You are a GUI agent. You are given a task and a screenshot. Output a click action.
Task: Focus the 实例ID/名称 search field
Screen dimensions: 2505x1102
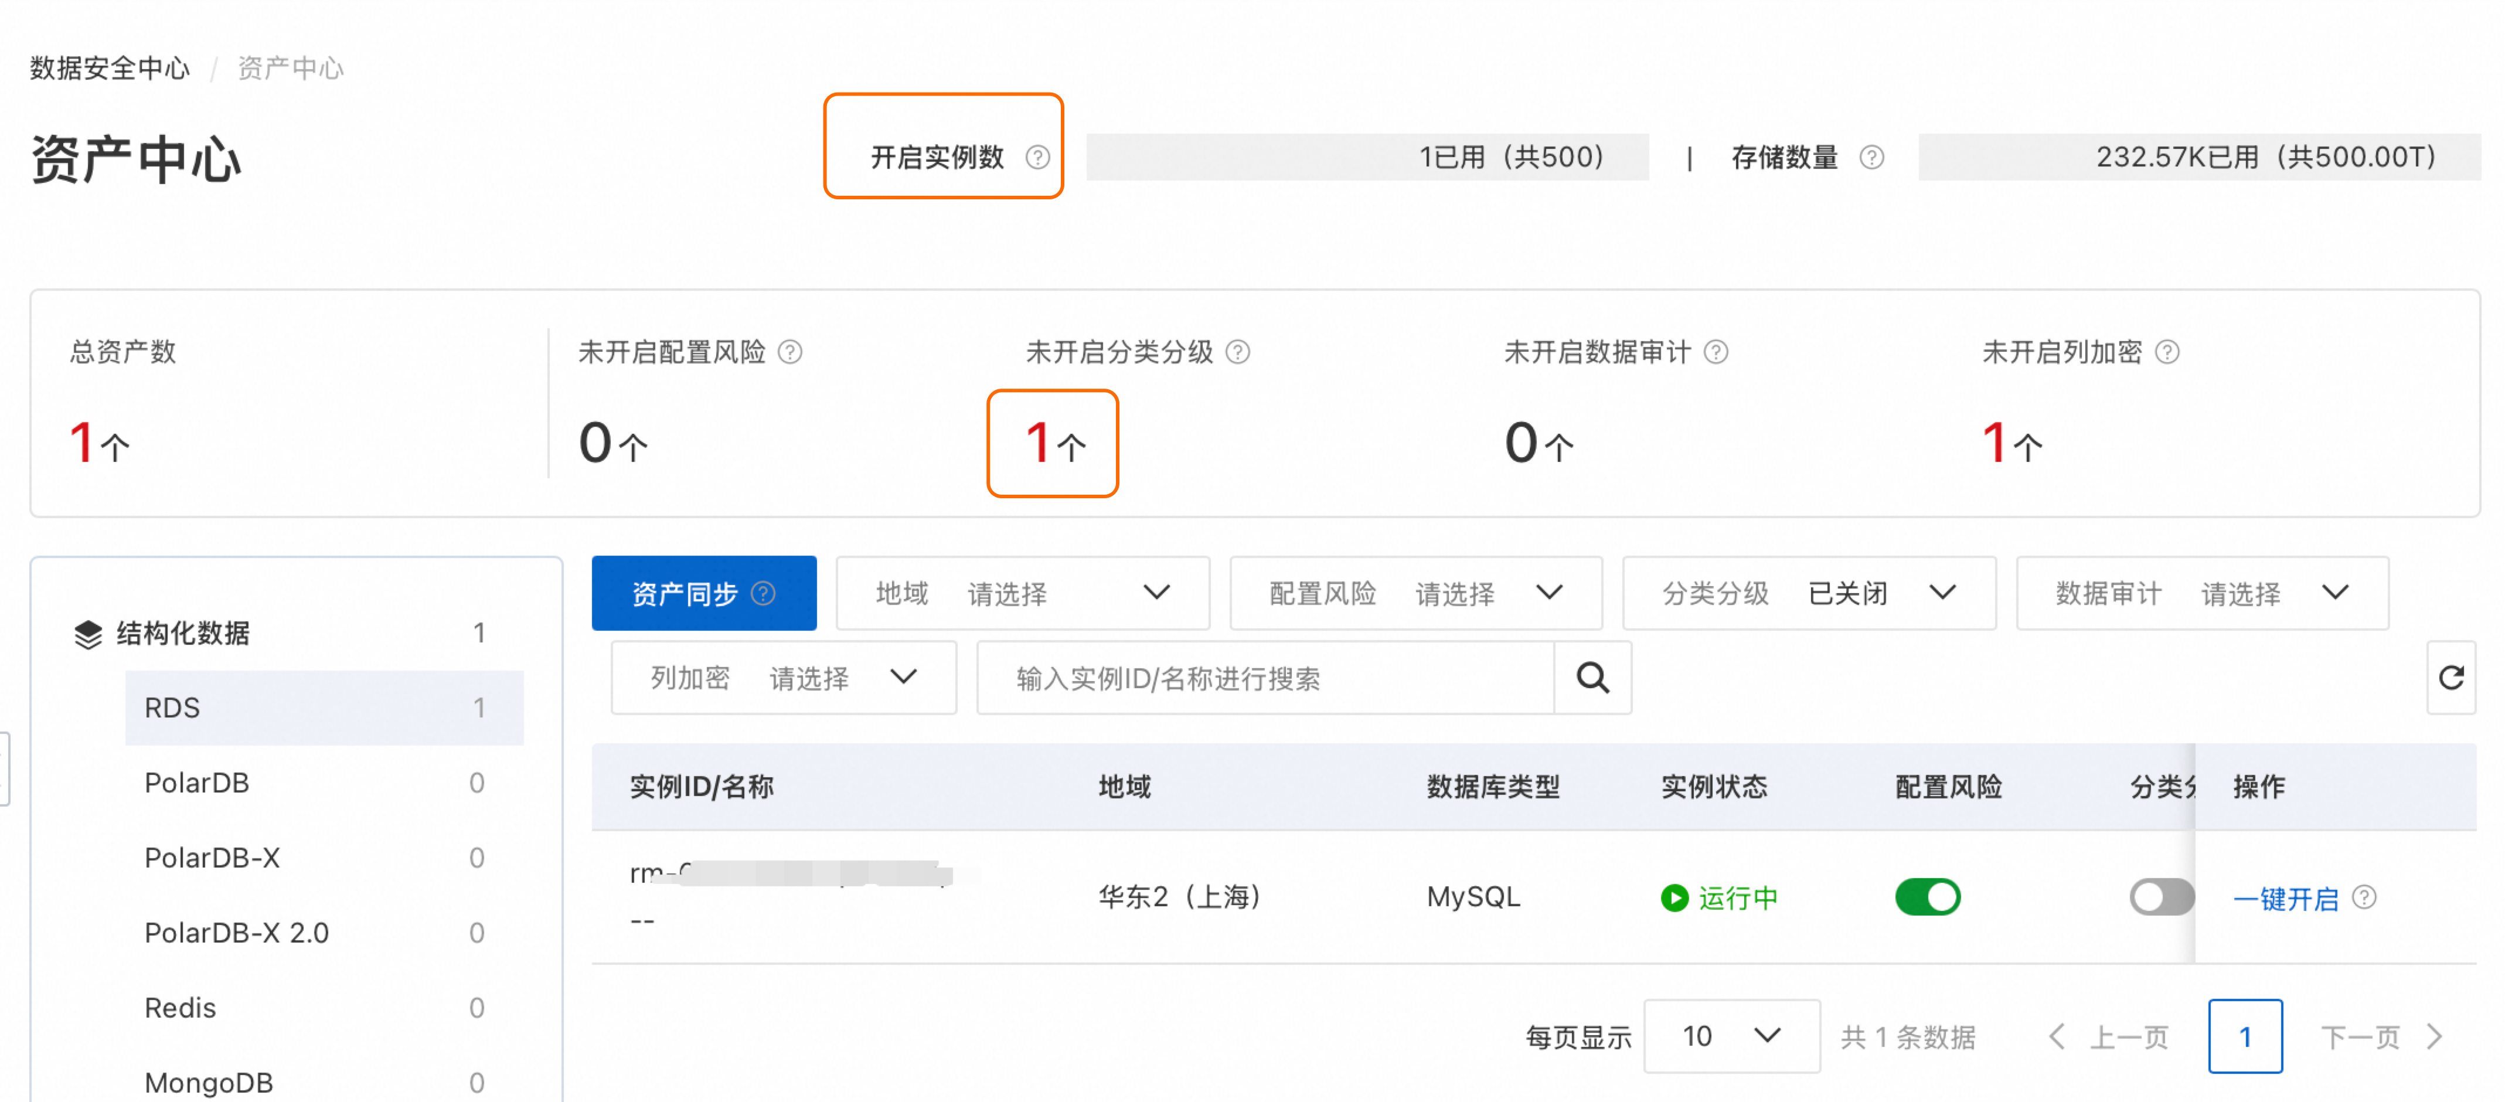coord(1264,678)
